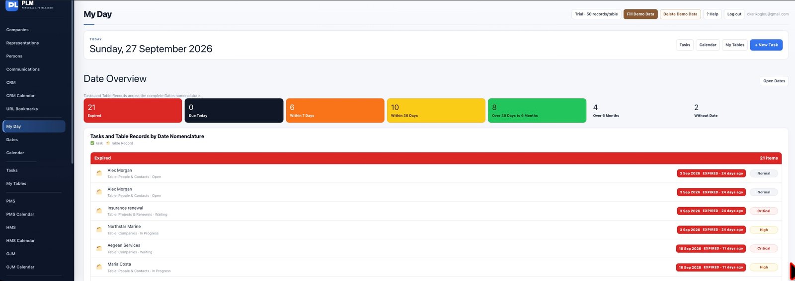The height and width of the screenshot is (281, 795).
Task: Click Critical priority pill on Aegean Services row
Action: (764, 249)
